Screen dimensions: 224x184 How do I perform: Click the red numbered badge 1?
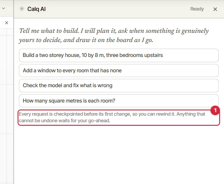point(215,110)
